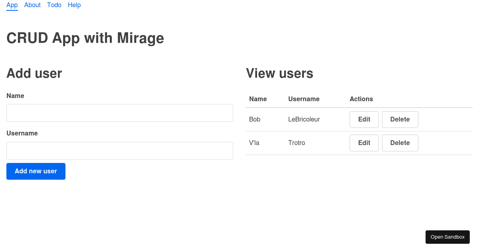Screen dimensions: 479x251
Task: Click the Name column header
Action: point(258,99)
